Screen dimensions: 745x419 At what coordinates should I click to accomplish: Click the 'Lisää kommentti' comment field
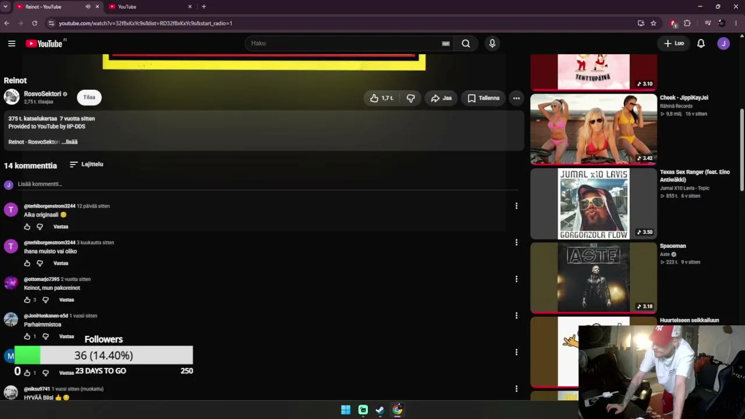coord(268,184)
